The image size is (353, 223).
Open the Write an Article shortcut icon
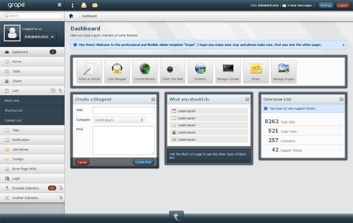[89, 71]
